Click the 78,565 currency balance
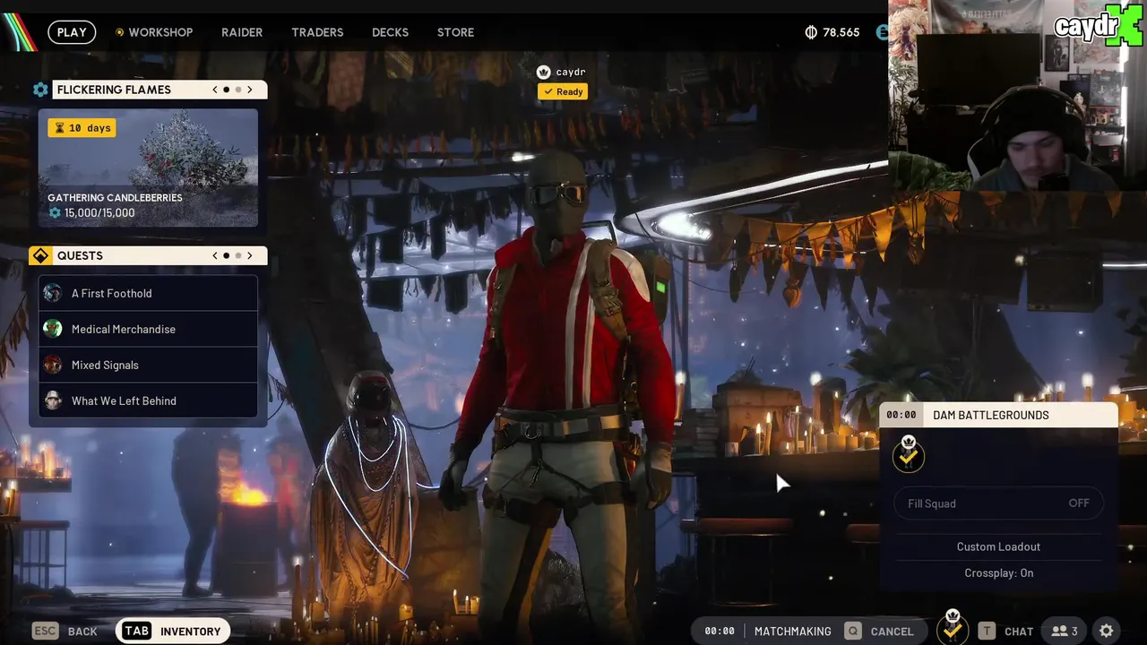 [x=841, y=32]
